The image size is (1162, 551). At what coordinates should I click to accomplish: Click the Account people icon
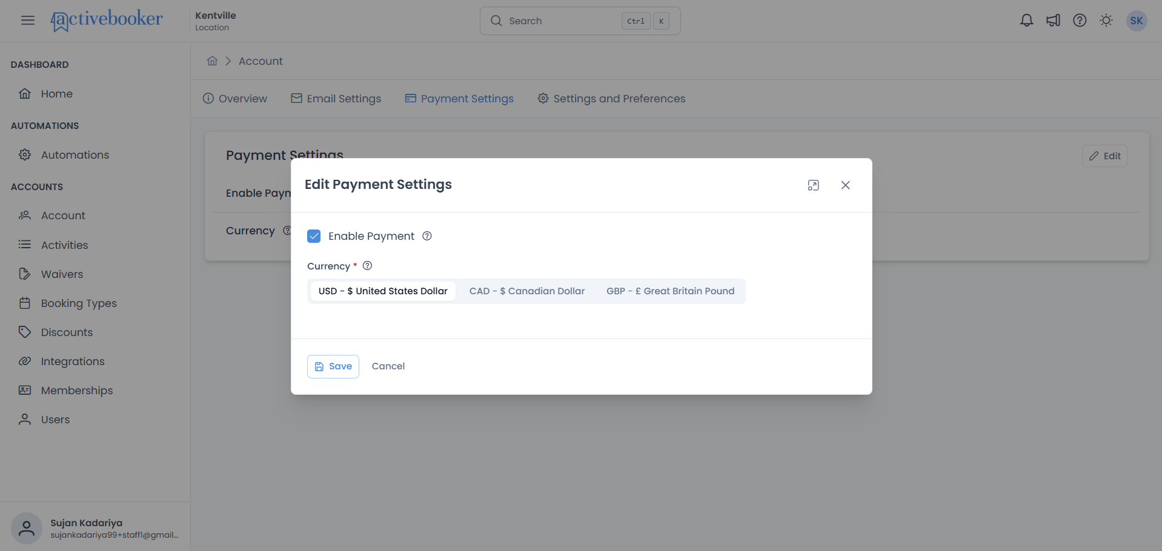coord(25,216)
